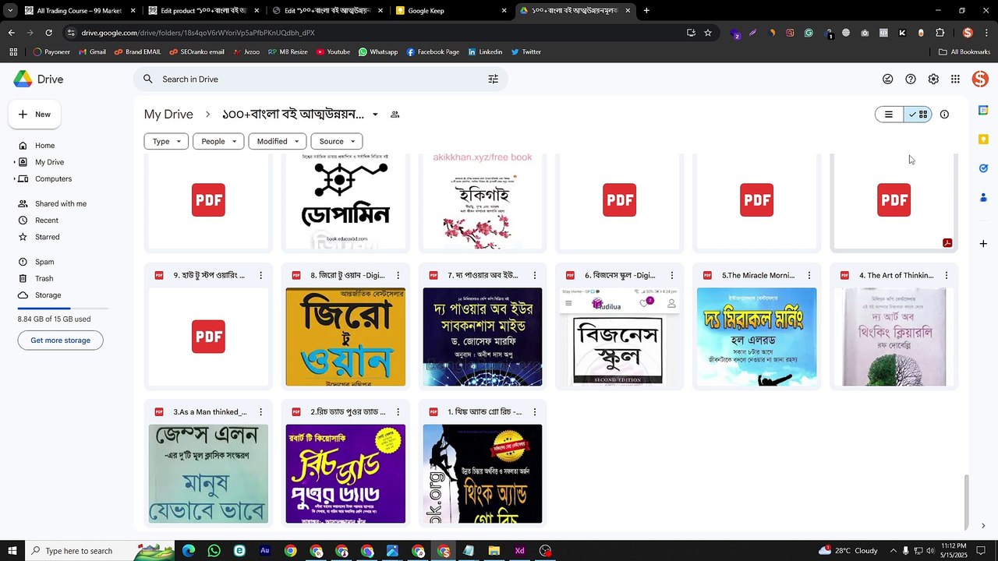Open All Bookmarks folder
The height and width of the screenshot is (561, 998).
pos(964,52)
